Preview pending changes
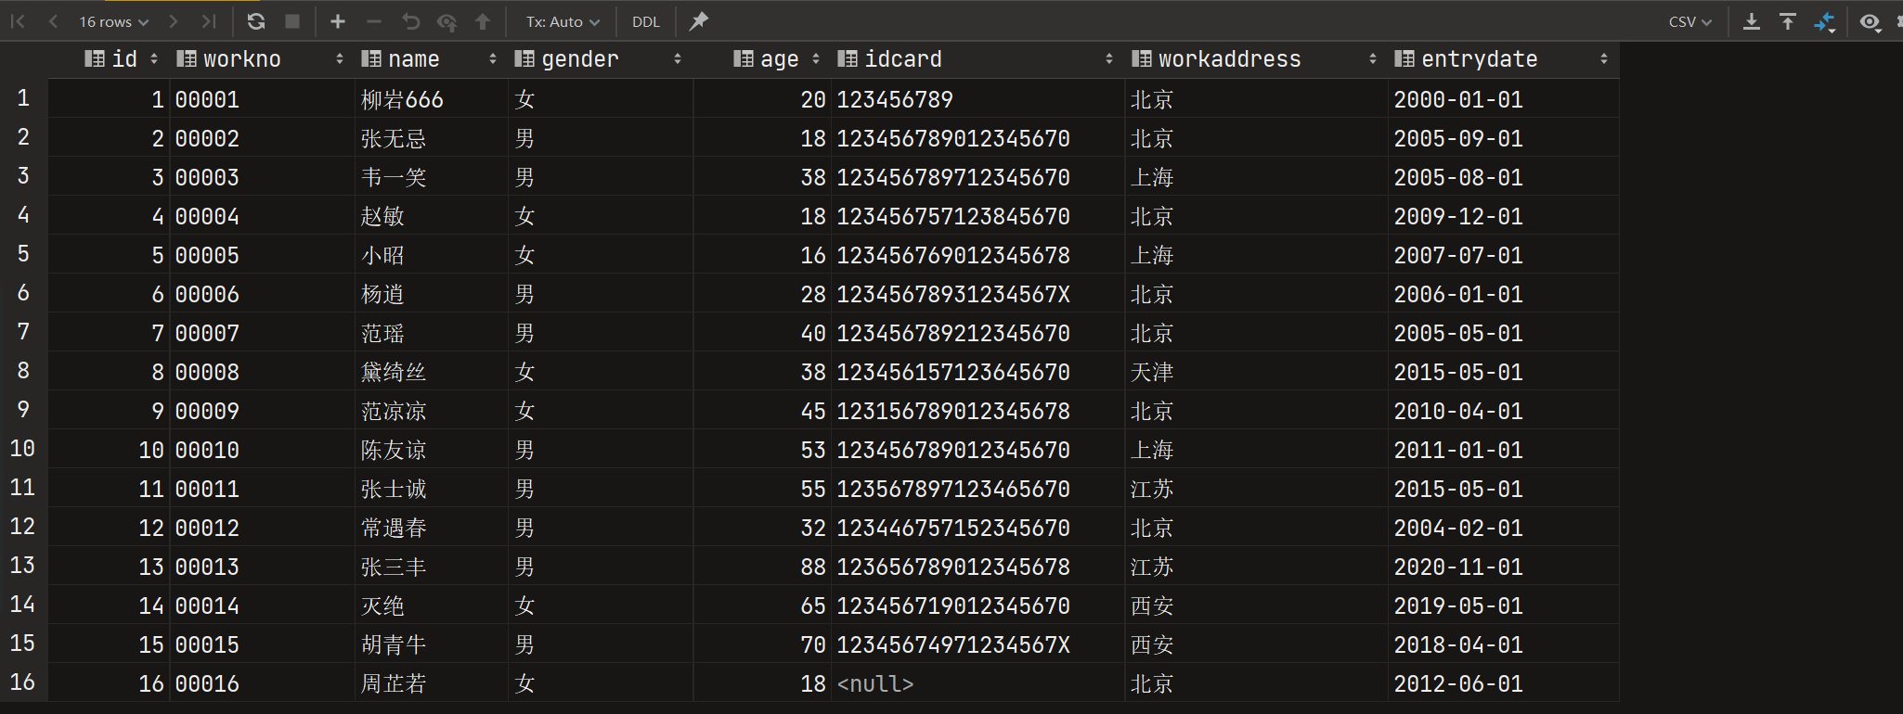Image resolution: width=1903 pixels, height=714 pixels. click(x=447, y=21)
